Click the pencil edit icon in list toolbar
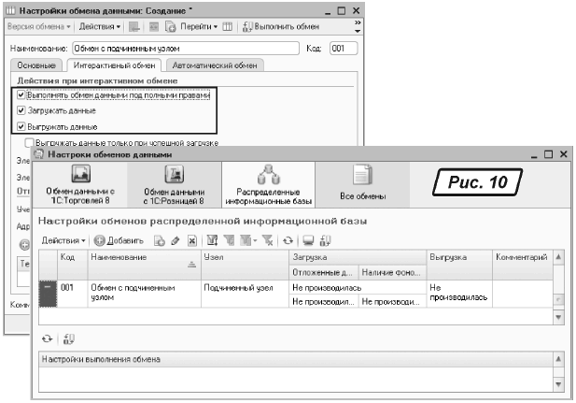This screenshot has width=576, height=403. [174, 241]
